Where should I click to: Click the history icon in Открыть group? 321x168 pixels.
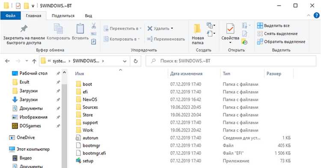click(244, 42)
